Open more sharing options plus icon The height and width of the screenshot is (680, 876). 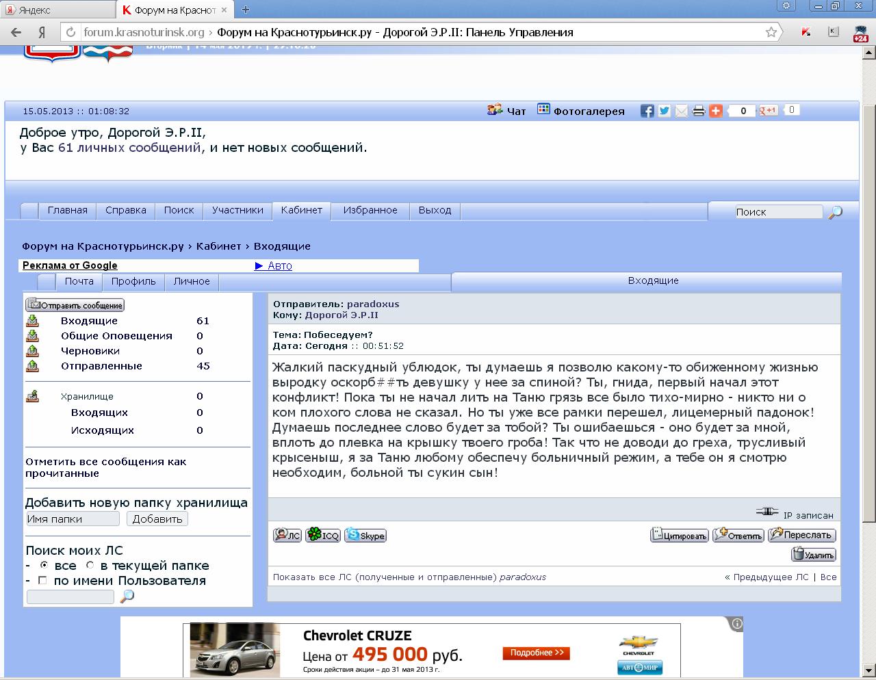coord(716,111)
